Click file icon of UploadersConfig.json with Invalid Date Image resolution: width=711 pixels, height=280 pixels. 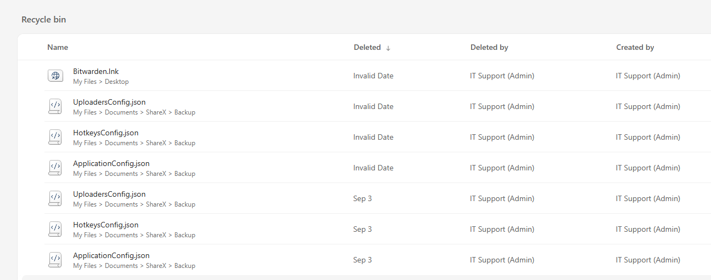[55, 106]
